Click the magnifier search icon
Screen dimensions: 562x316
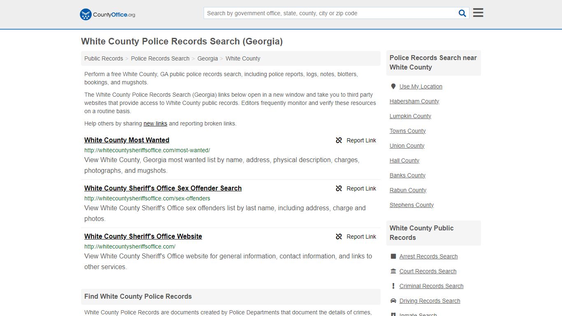pyautogui.click(x=462, y=13)
